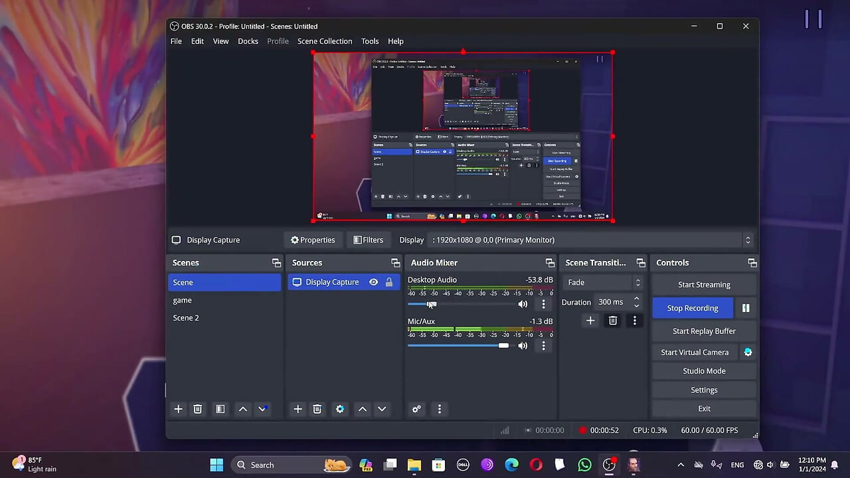The image size is (850, 478).
Task: Adjust Desktop Audio volume slider
Action: pyautogui.click(x=462, y=304)
